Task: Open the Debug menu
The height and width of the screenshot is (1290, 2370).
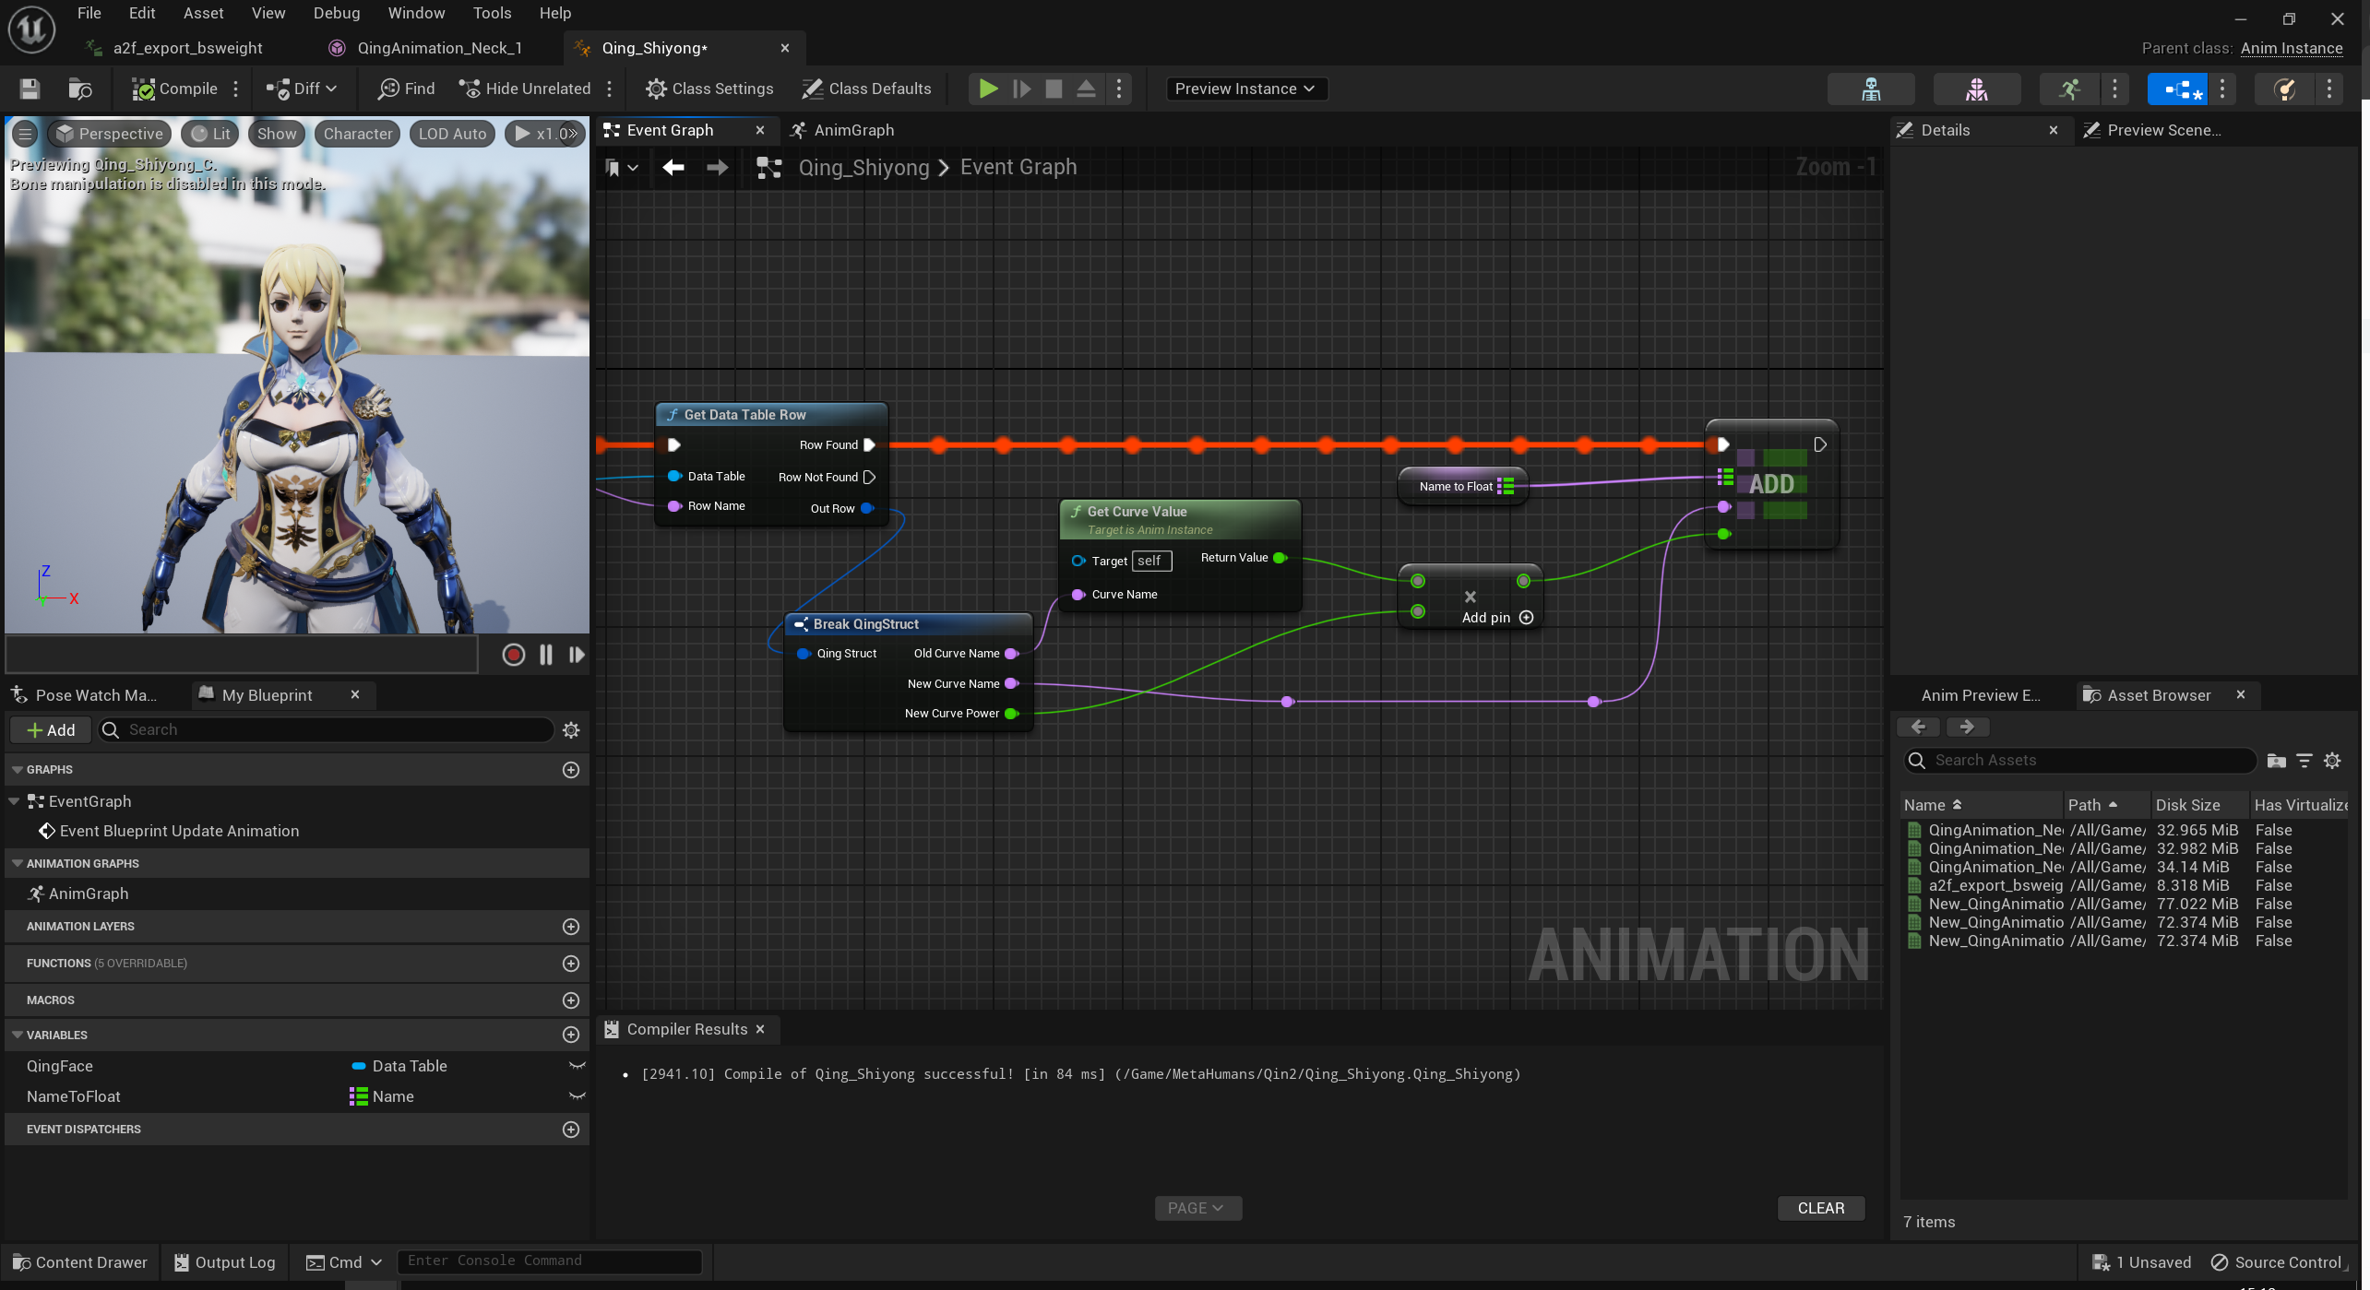Action: 336,13
